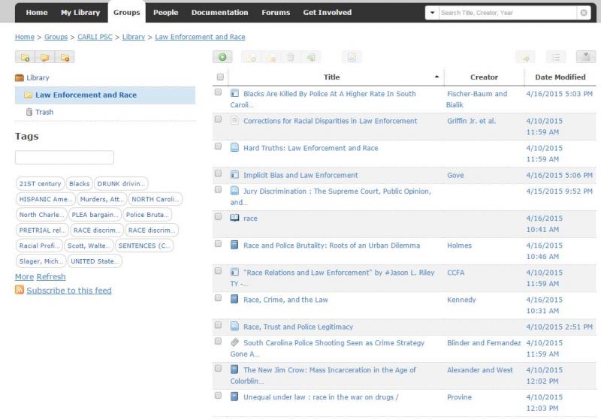
Task: Check the box for Corrections for Racial Disparities
Action: [x=218, y=119]
